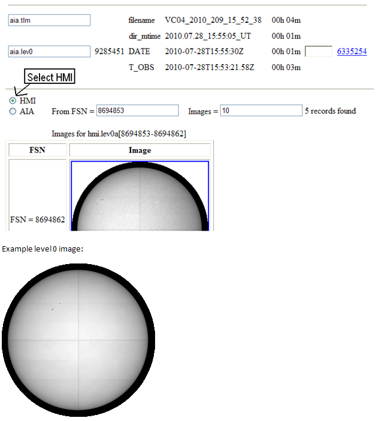Focus the Images count input box
Screen dimensions: 376x421
[261, 111]
